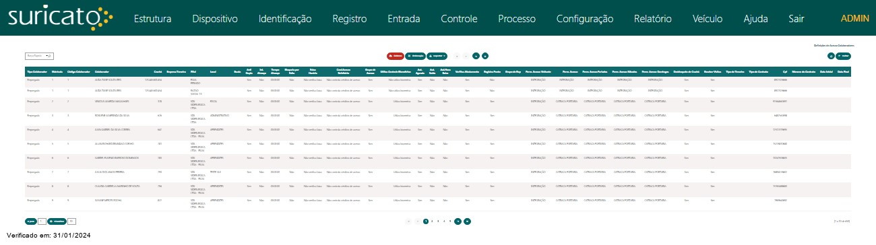
Task: Go to page 2 in pagination
Action: tap(432, 221)
